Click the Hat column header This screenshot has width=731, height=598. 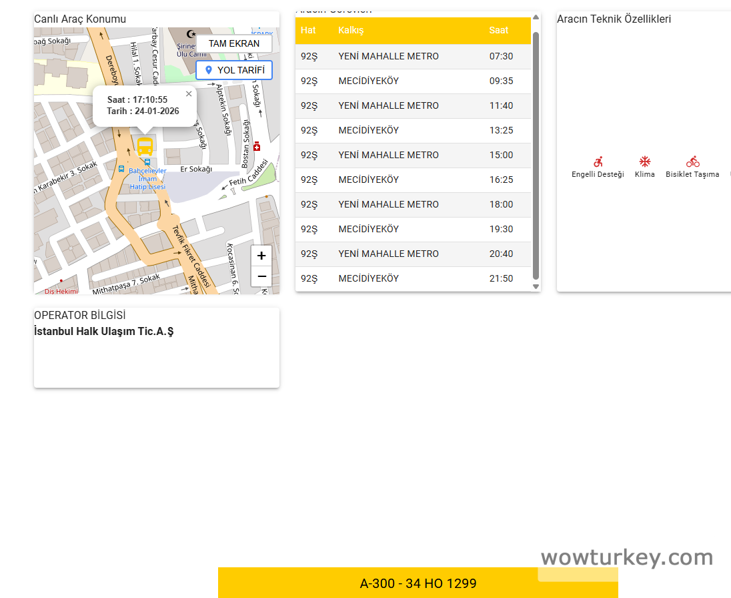click(307, 30)
